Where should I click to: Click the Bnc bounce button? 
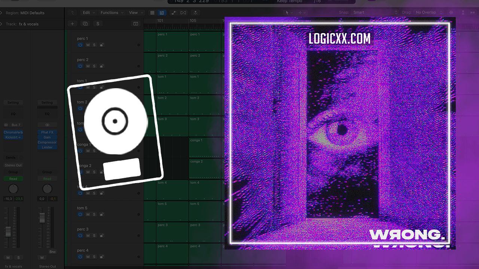(52, 252)
